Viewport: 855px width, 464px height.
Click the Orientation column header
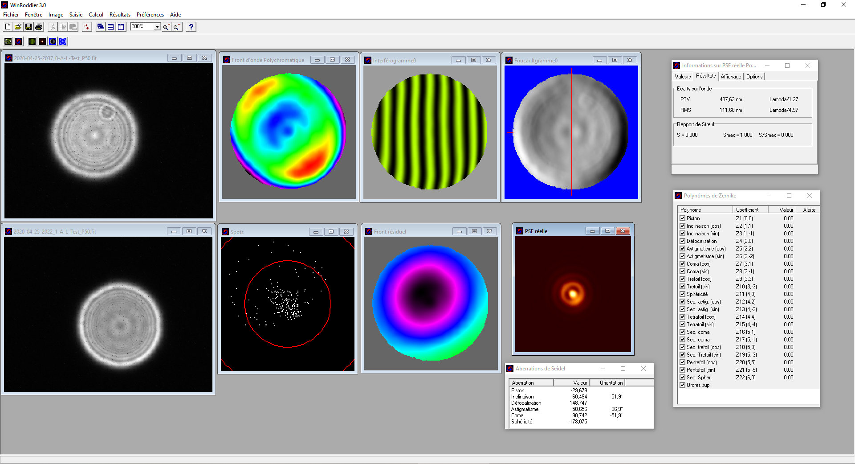607,383
